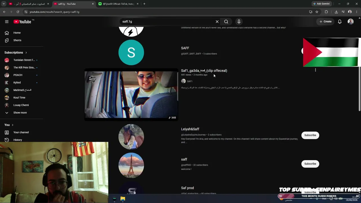
Task: Click the text "@SAFF_SAFF_SAFF • 5 subscribers"
Action: [199, 54]
